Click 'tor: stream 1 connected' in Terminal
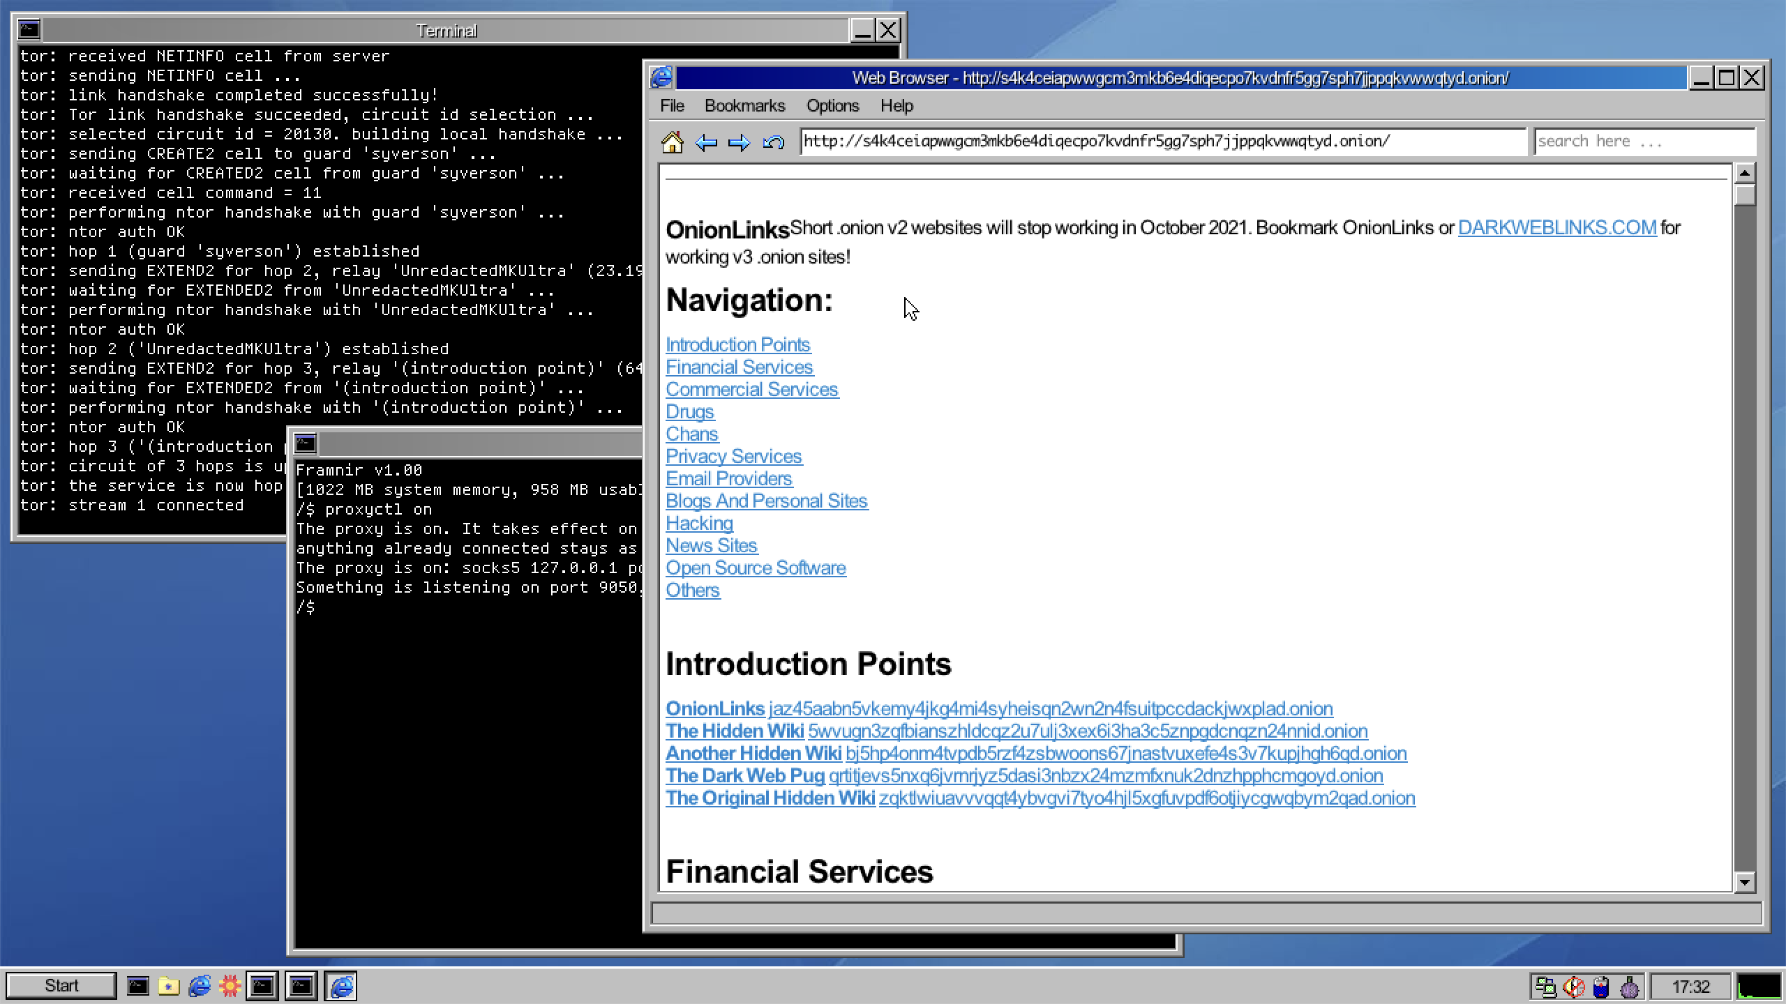Image resolution: width=1786 pixels, height=1004 pixels. [x=132, y=505]
